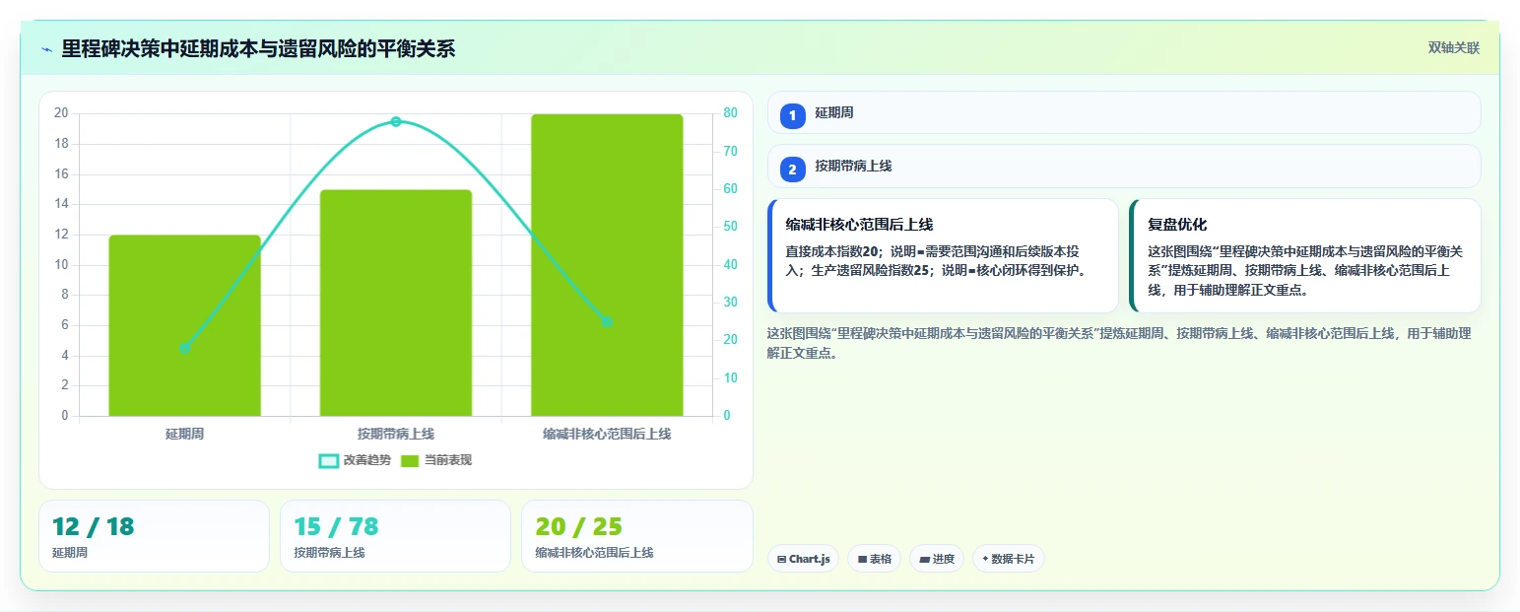Screen dimensions: 1520x612
Task: Open the 缩减非核心范围后上线 detail card
Action: pyautogui.click(x=943, y=255)
